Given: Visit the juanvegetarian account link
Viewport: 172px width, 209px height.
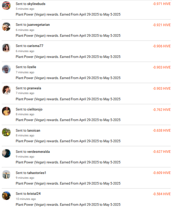Looking at the screenshot, I should [x=39, y=25].
